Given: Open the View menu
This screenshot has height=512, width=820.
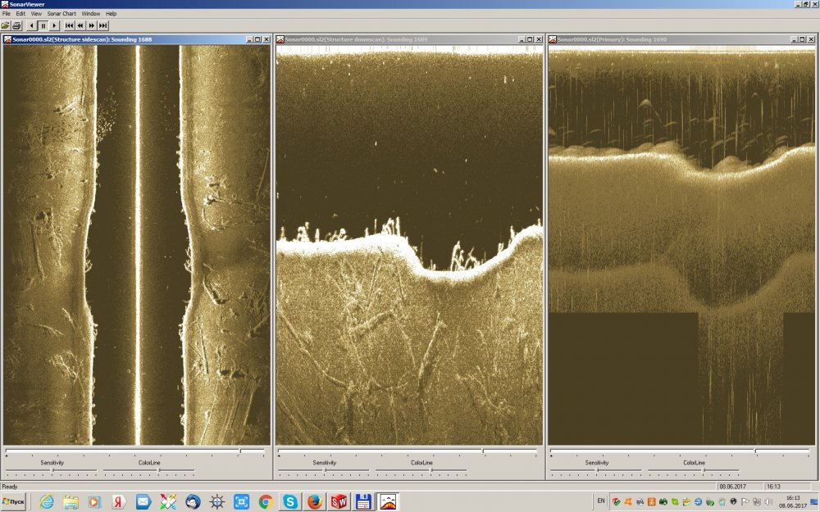Looking at the screenshot, I should tap(36, 14).
